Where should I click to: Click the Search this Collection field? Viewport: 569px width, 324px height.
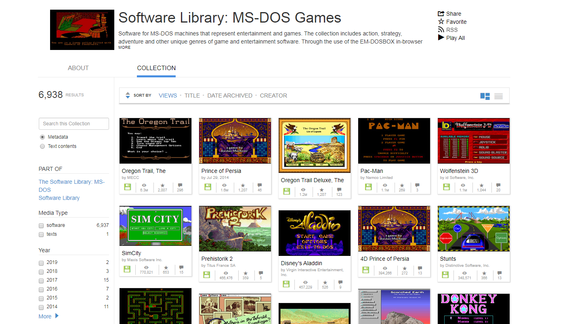73,124
